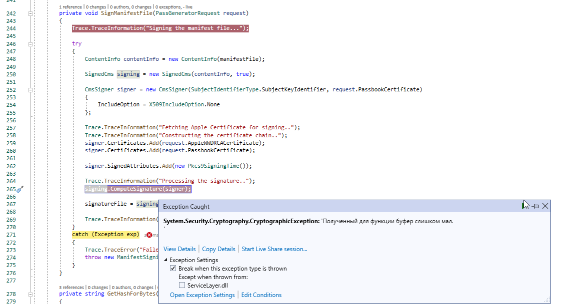570x304 pixels.
Task: Collapse the try block at line 246
Action: pos(30,43)
